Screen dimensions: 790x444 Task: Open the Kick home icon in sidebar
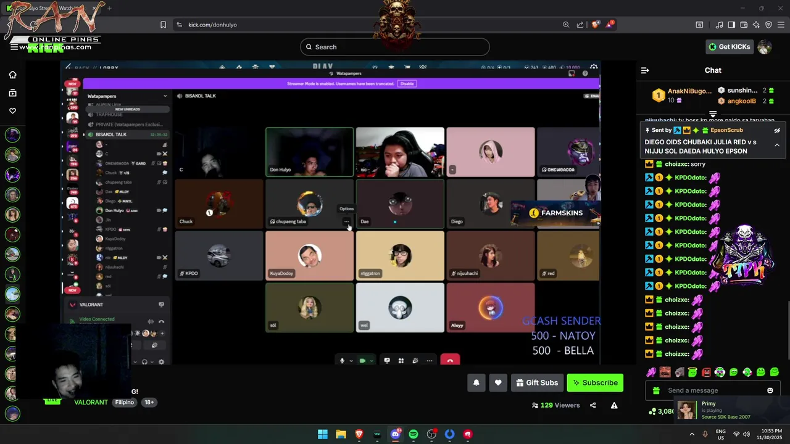pyautogui.click(x=12, y=75)
